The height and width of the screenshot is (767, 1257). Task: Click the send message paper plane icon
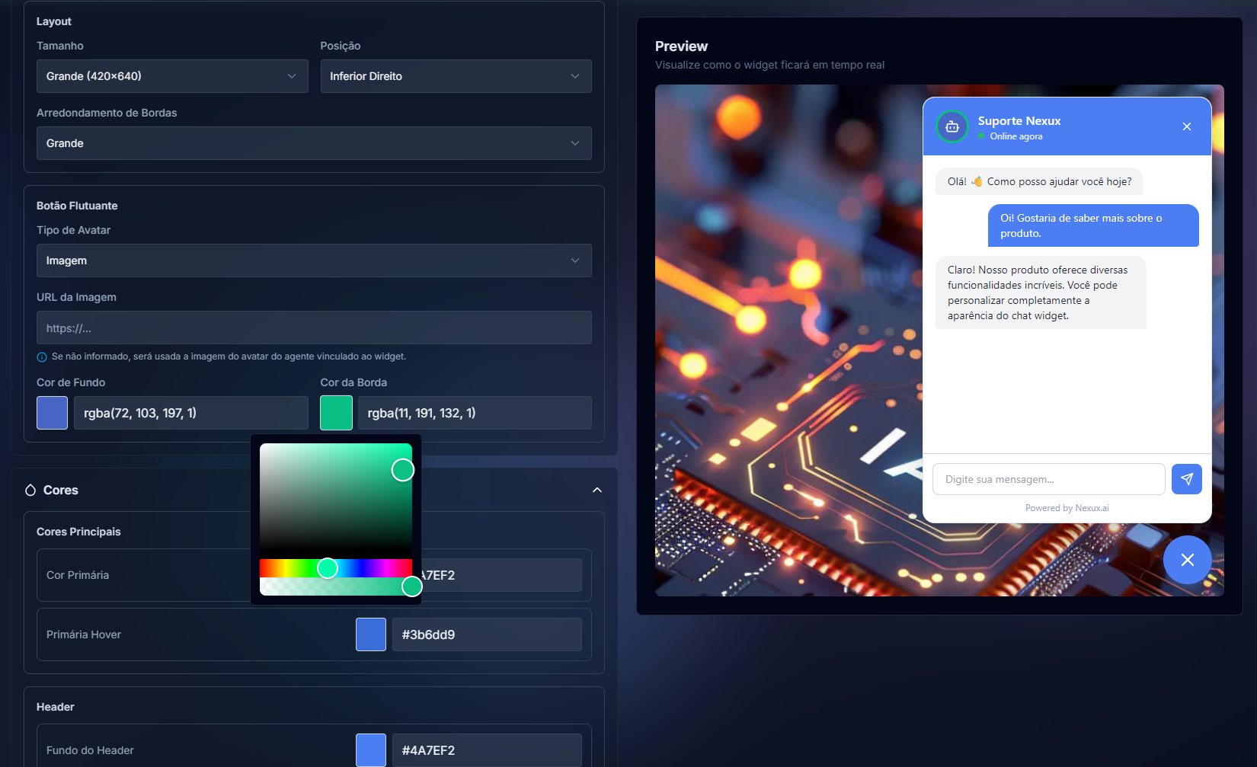1186,479
